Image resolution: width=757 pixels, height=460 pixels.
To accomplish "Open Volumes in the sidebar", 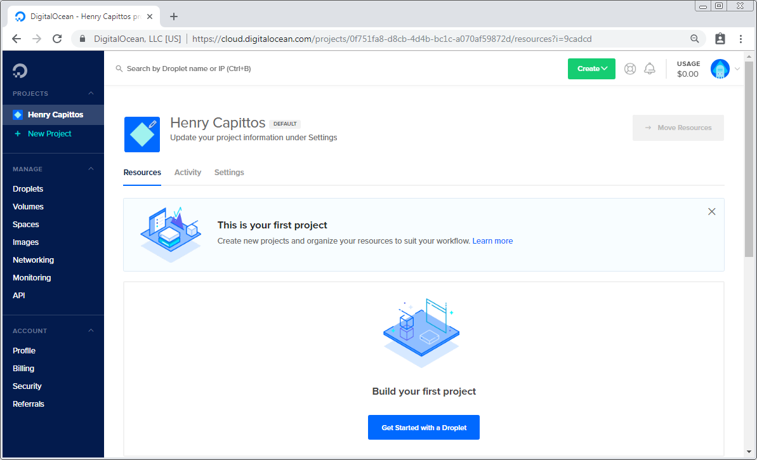I will point(28,207).
